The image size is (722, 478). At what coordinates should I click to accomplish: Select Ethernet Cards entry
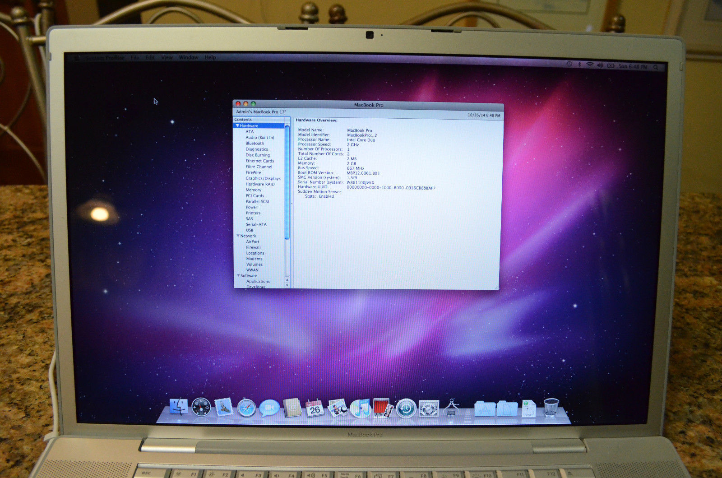pyautogui.click(x=260, y=161)
